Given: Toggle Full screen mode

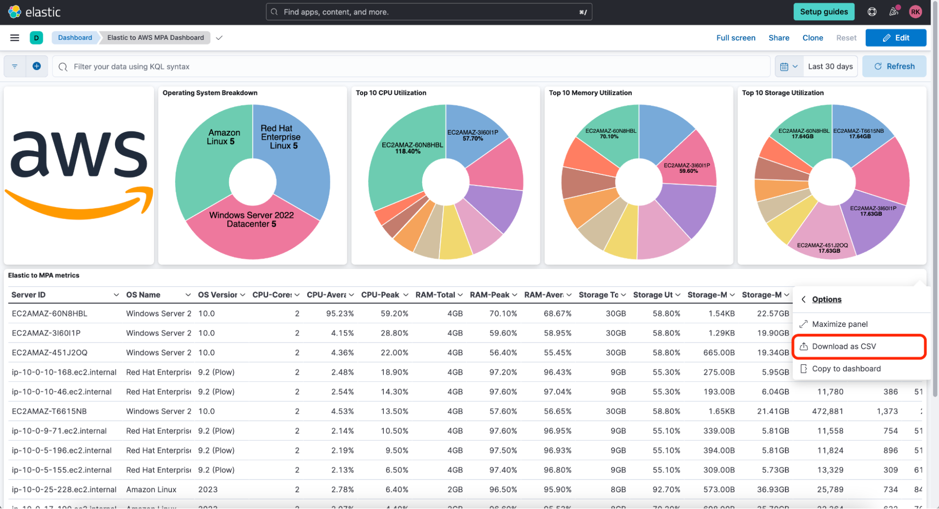Looking at the screenshot, I should 736,37.
